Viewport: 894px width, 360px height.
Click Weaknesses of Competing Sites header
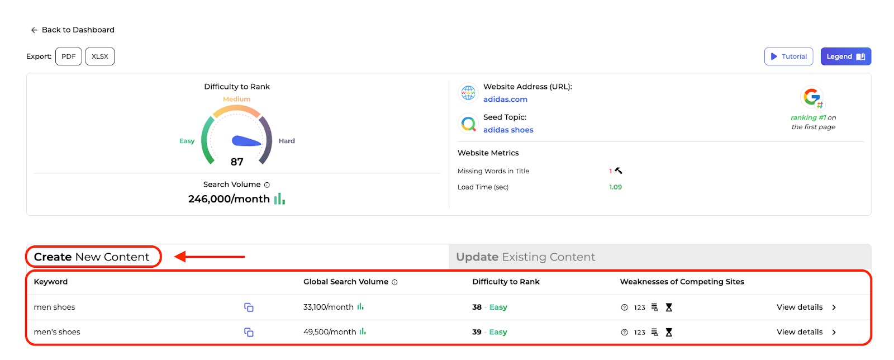click(x=682, y=282)
